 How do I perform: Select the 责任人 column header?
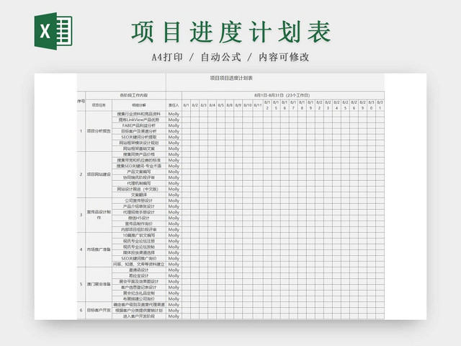tap(174, 105)
